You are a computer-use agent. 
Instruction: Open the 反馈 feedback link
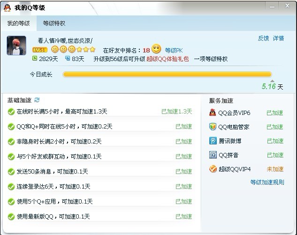[263, 38]
